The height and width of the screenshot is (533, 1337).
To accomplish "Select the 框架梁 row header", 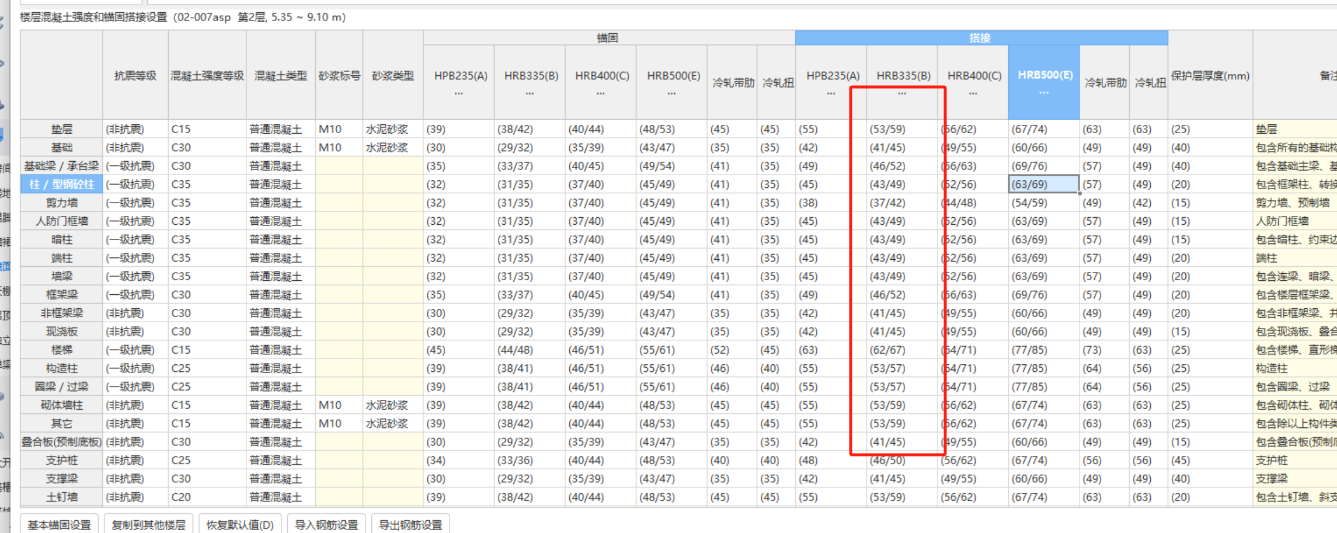I will click(62, 295).
